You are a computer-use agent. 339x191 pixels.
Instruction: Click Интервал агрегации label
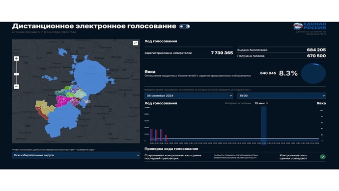[x=238, y=103]
